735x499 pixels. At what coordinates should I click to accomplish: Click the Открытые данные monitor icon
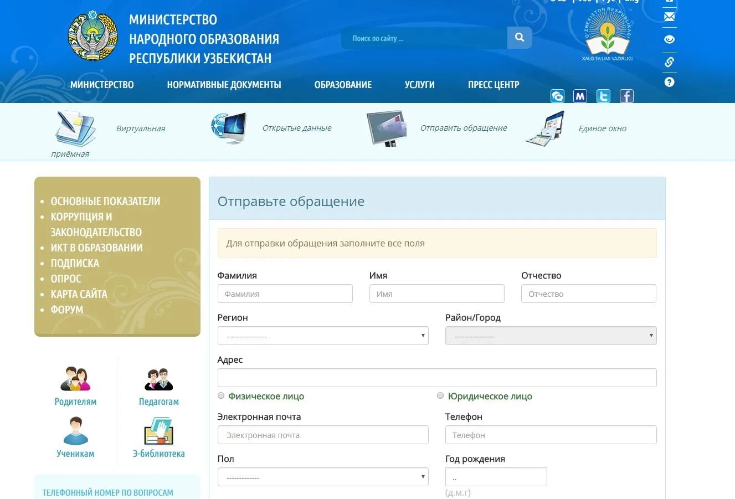229,128
